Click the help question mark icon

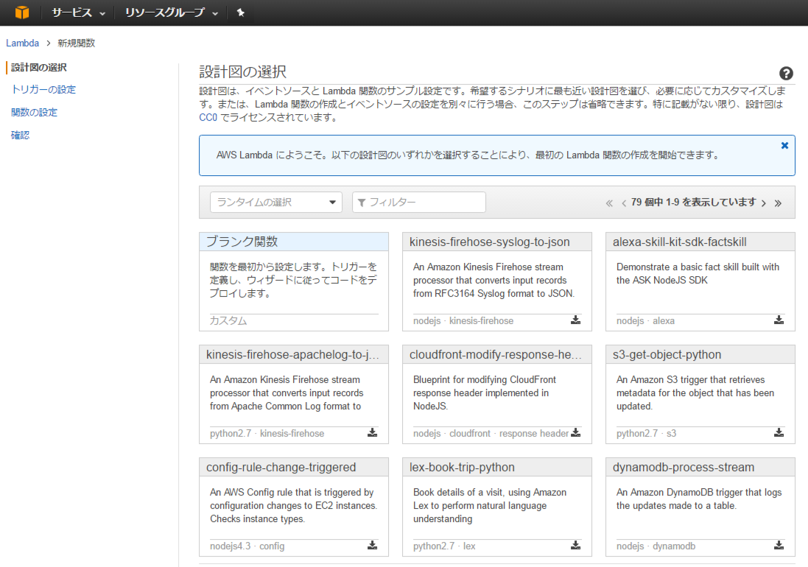tap(786, 73)
